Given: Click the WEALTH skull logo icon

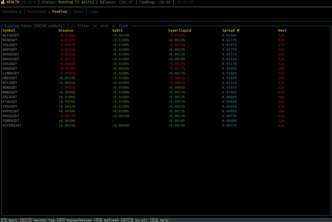Looking at the screenshot, I should click(x=3, y=2).
